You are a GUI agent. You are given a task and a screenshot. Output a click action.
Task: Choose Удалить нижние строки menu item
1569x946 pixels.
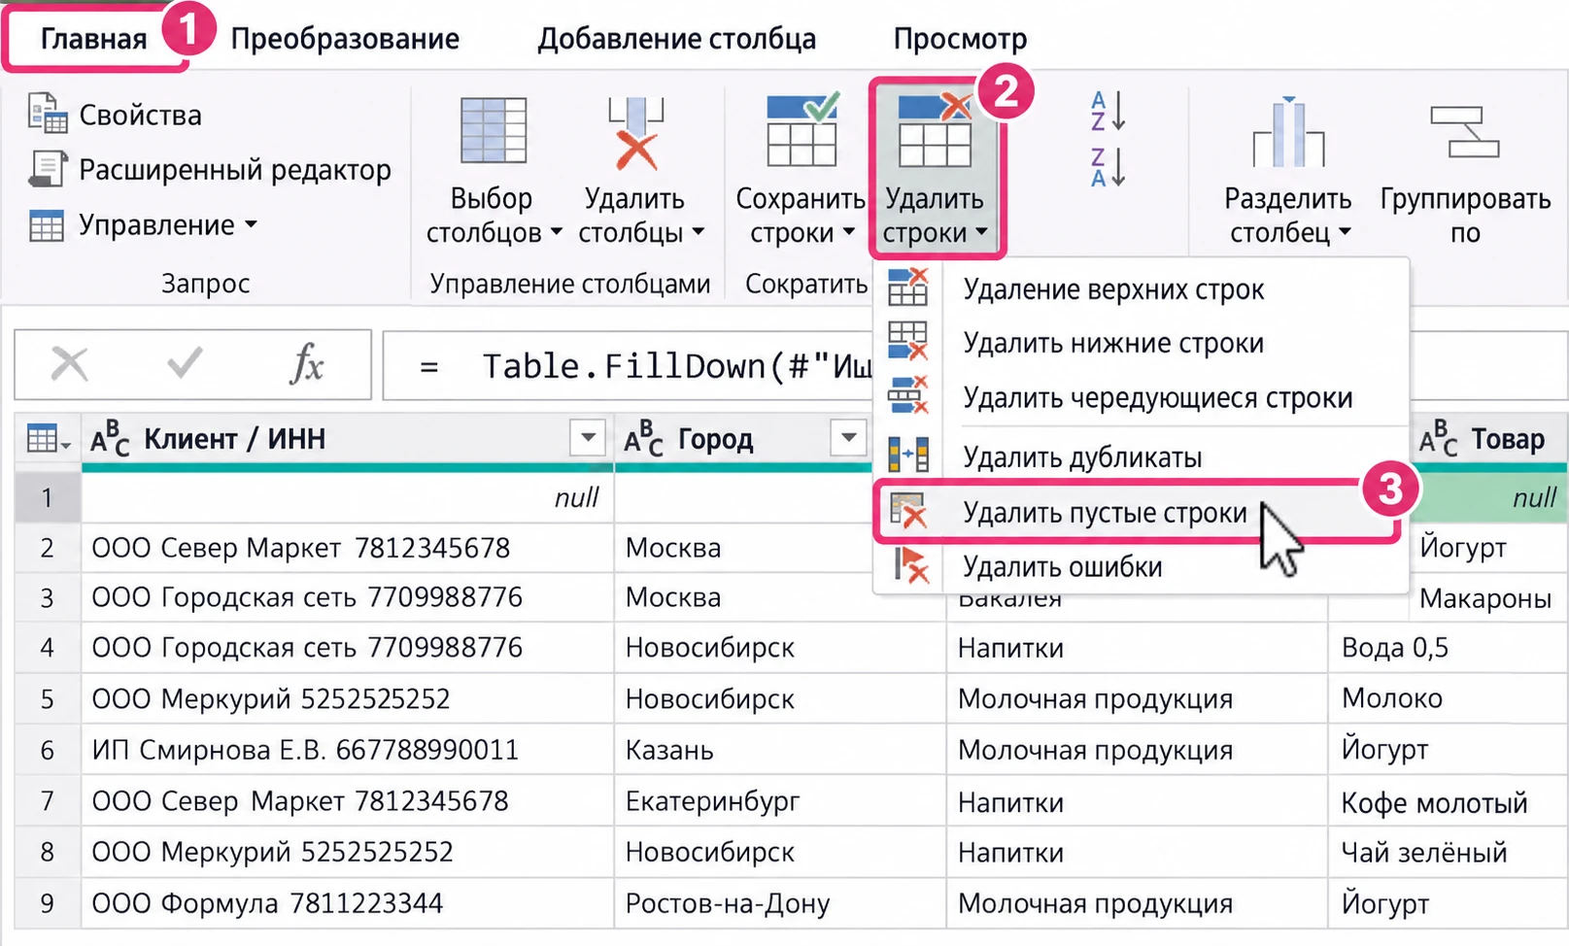(1141, 343)
